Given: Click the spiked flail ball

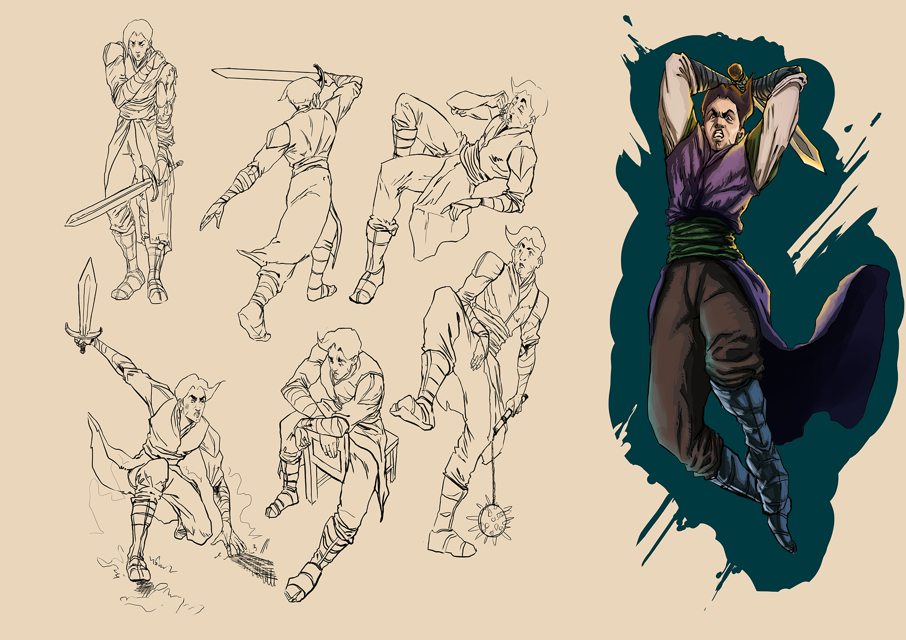Looking at the screenshot, I should click(x=492, y=521).
